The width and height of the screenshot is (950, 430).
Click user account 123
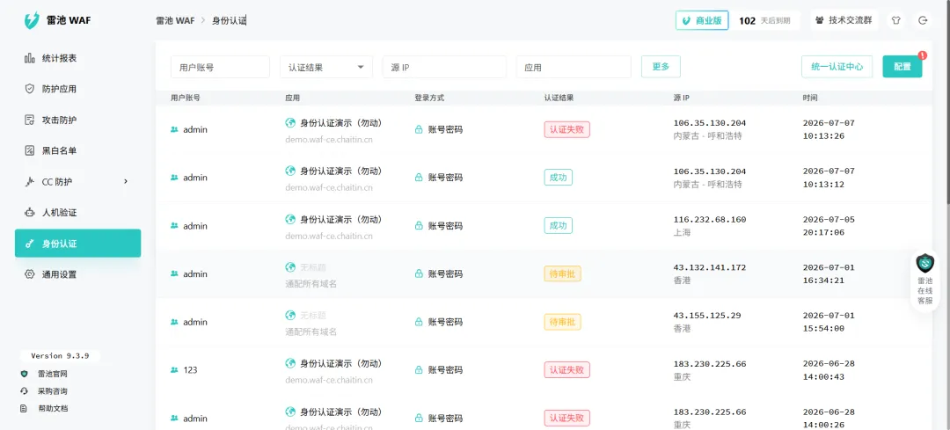(190, 370)
